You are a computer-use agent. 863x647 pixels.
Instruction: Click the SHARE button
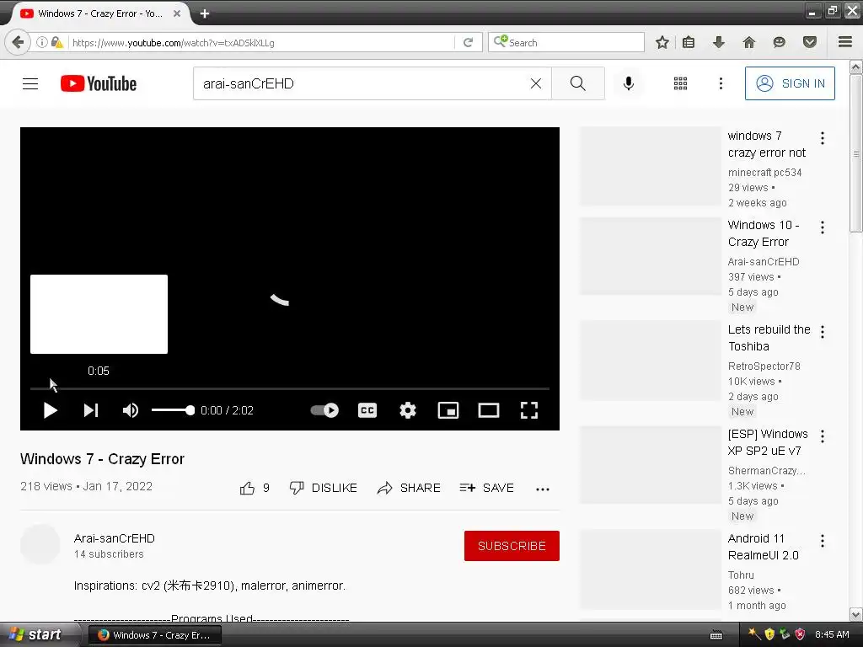pos(409,488)
